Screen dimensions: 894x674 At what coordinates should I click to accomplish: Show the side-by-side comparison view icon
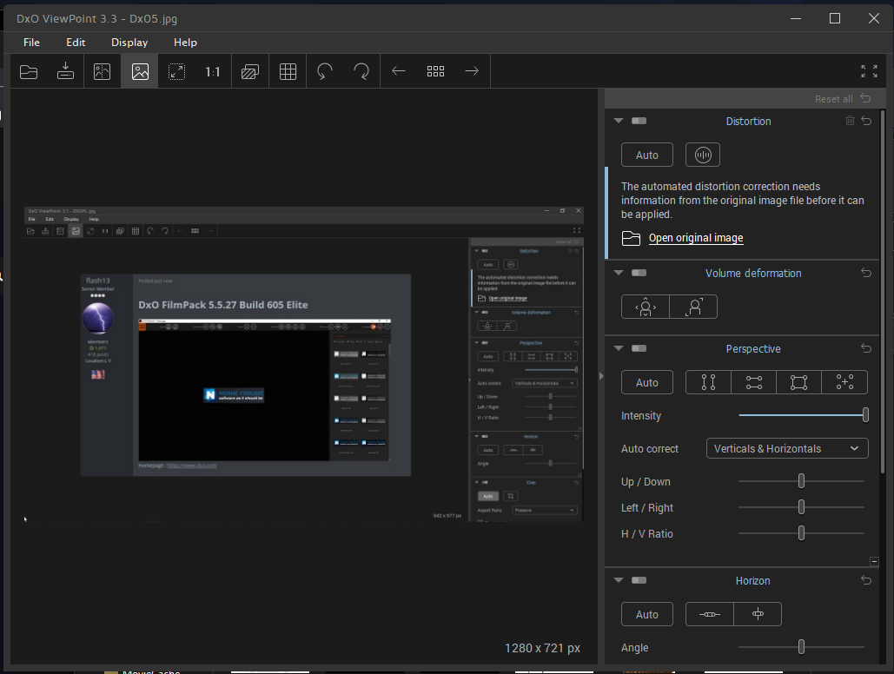point(102,71)
